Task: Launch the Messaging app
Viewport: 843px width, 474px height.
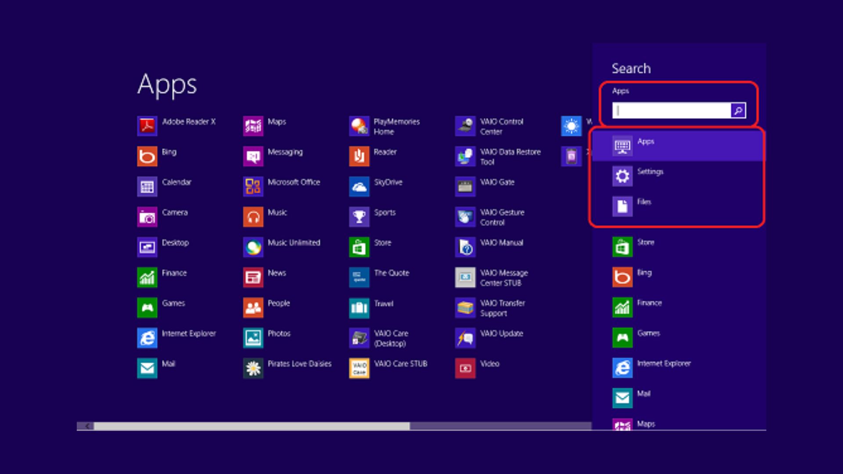Action: point(253,156)
